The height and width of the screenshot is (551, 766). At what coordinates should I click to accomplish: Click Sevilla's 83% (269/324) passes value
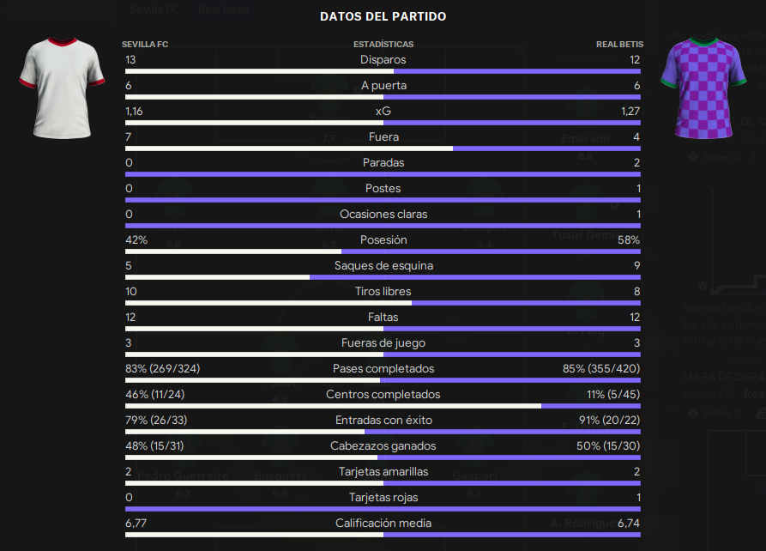coord(163,369)
